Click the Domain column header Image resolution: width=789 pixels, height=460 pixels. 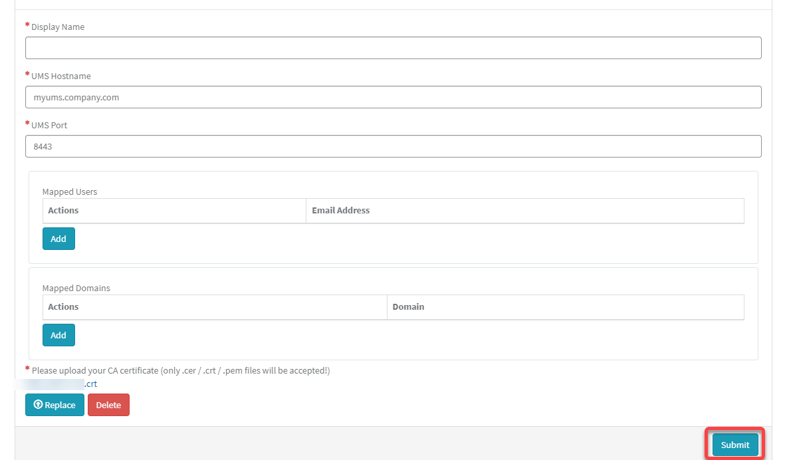point(408,306)
